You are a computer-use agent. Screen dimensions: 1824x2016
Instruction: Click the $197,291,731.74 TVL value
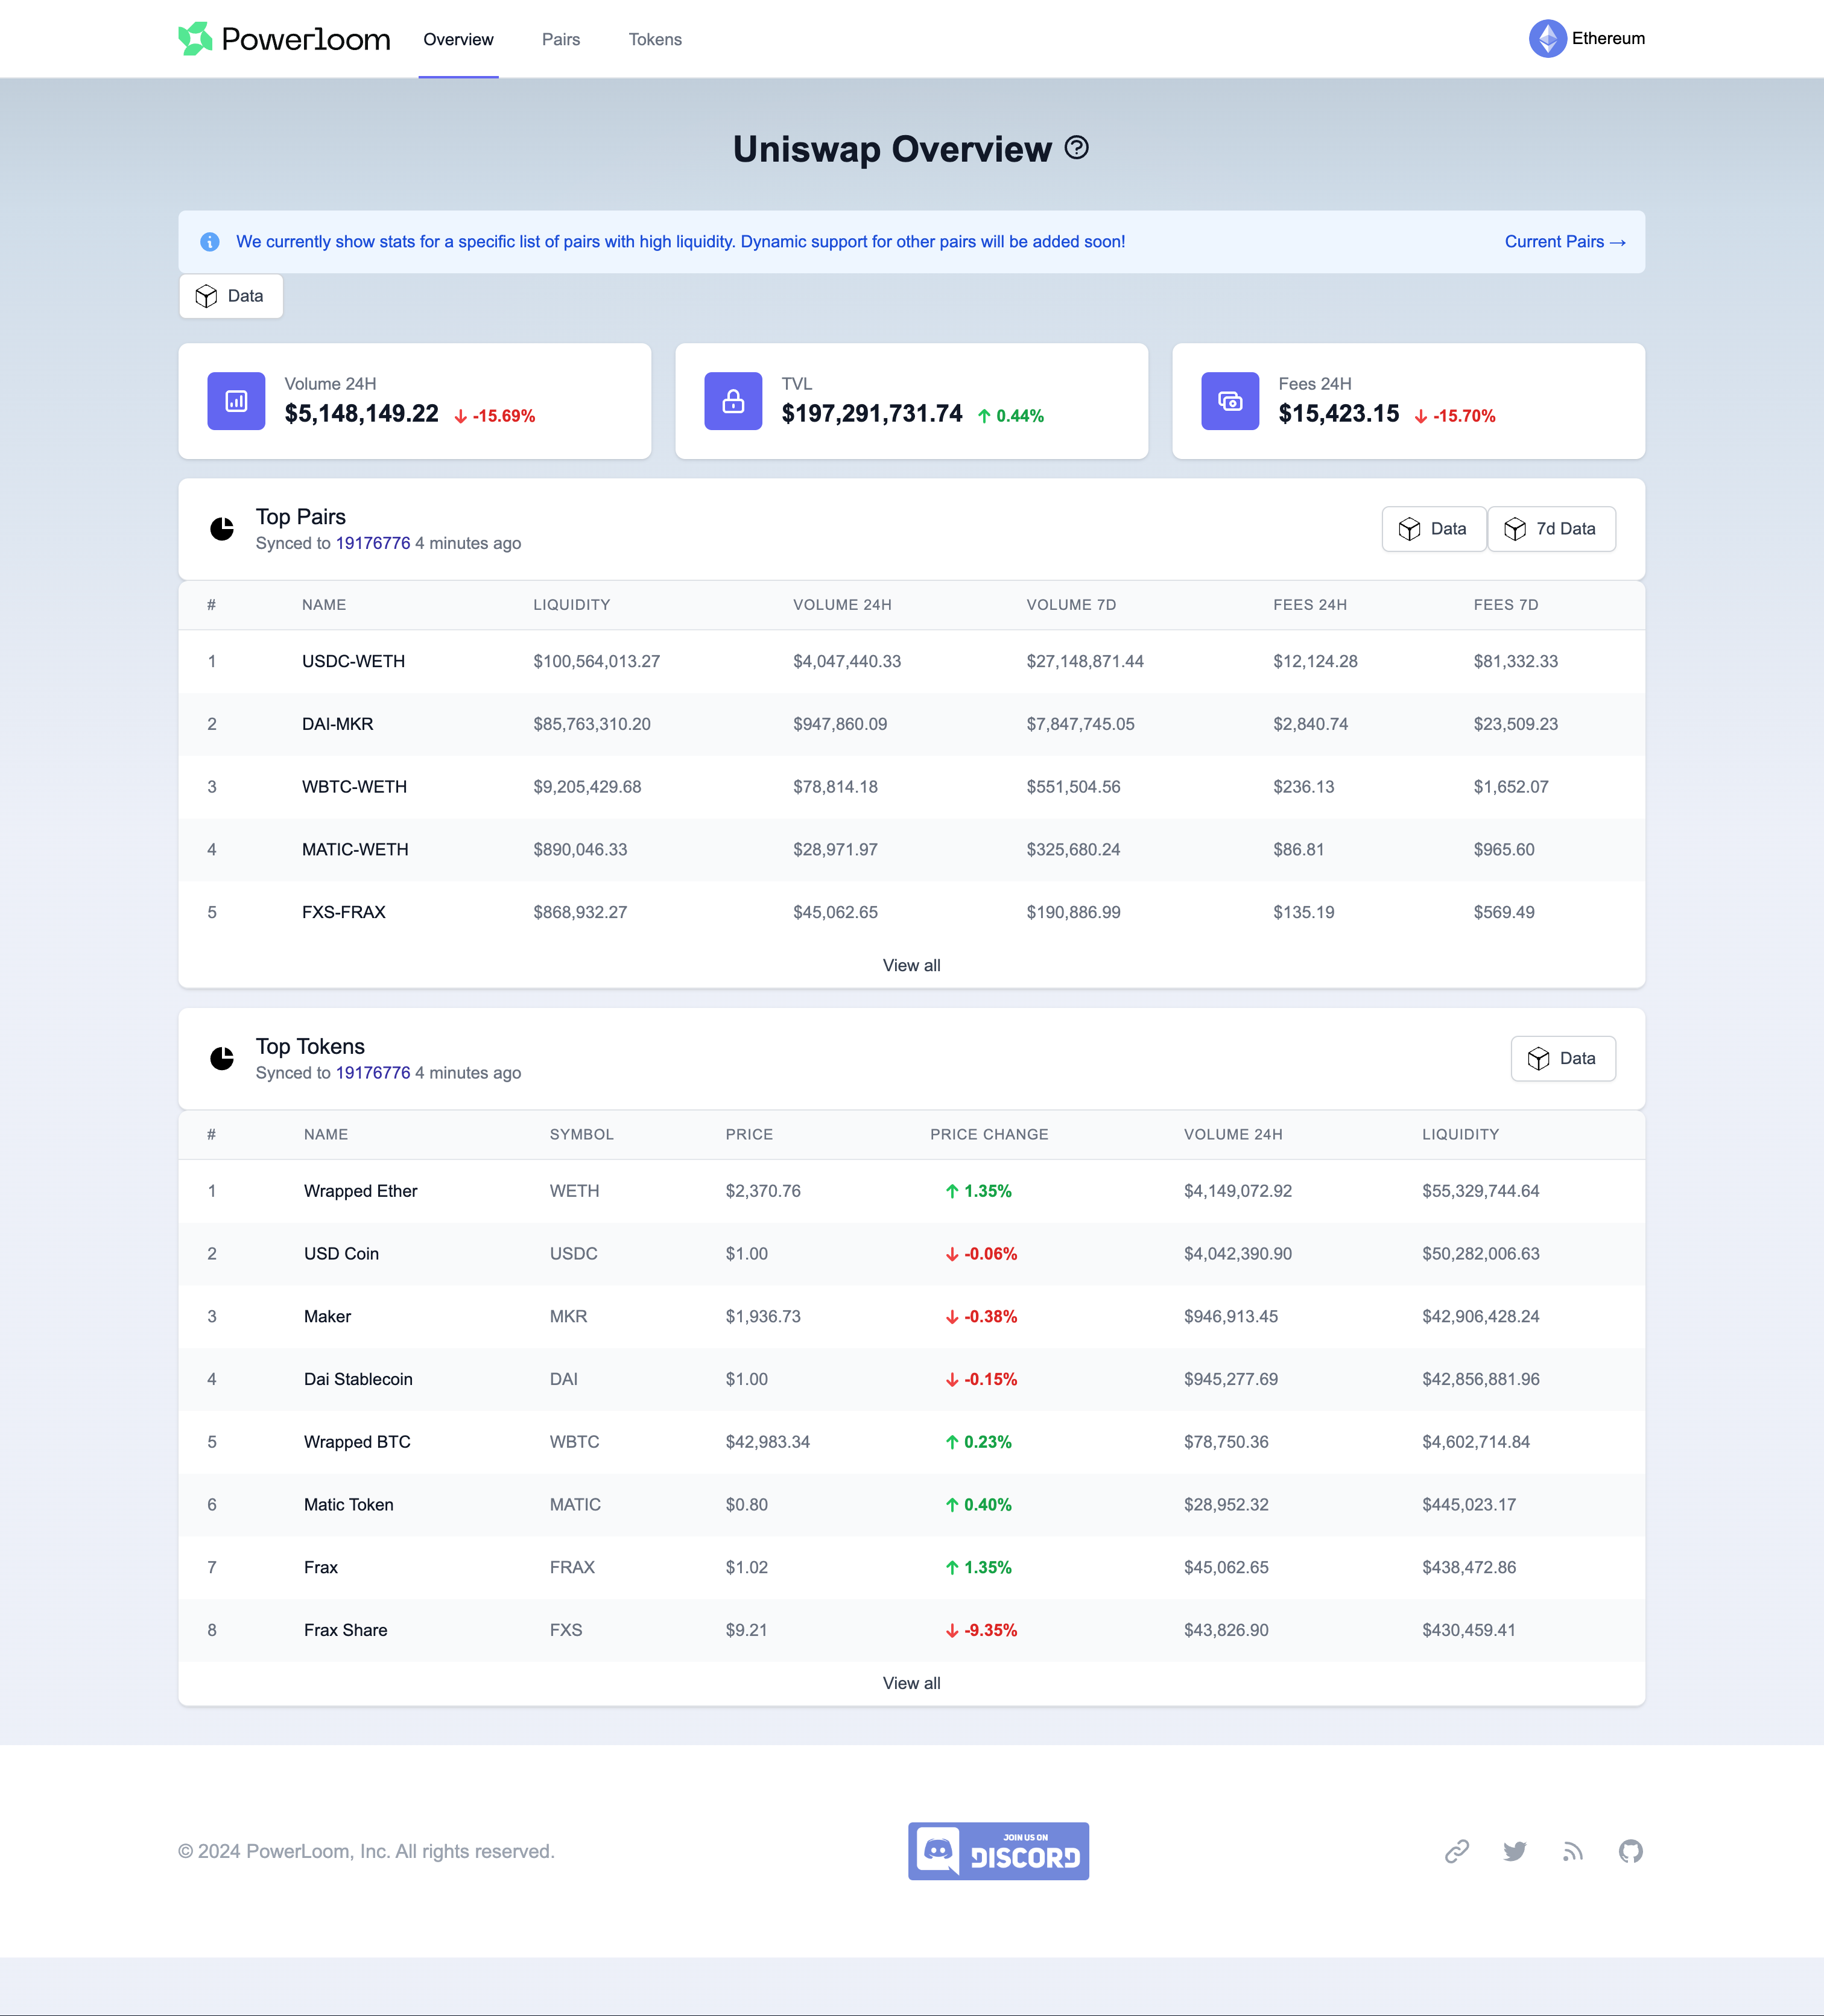point(872,414)
